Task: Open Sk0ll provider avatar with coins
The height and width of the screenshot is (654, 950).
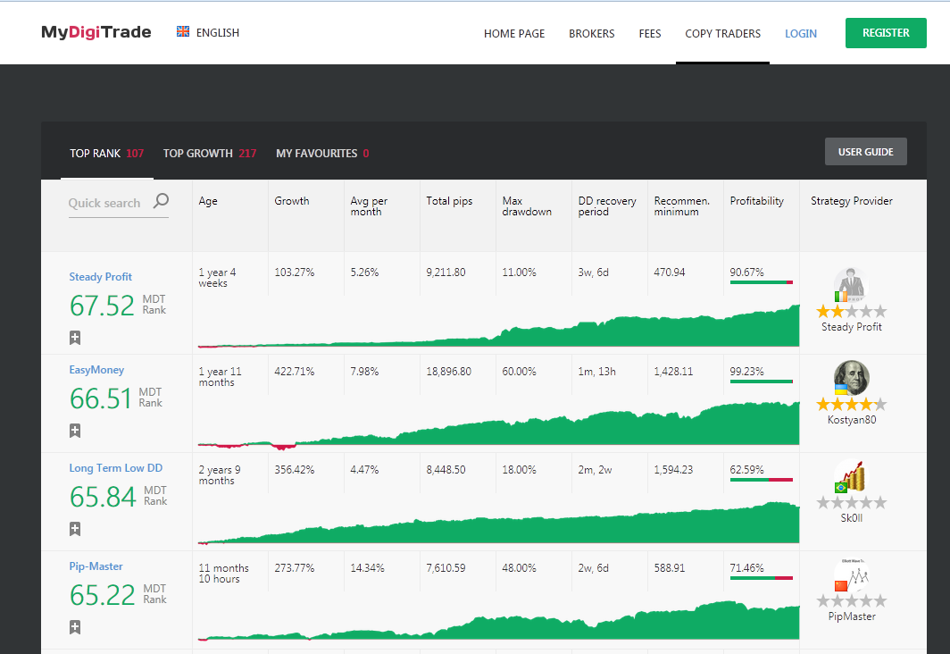Action: 851,476
